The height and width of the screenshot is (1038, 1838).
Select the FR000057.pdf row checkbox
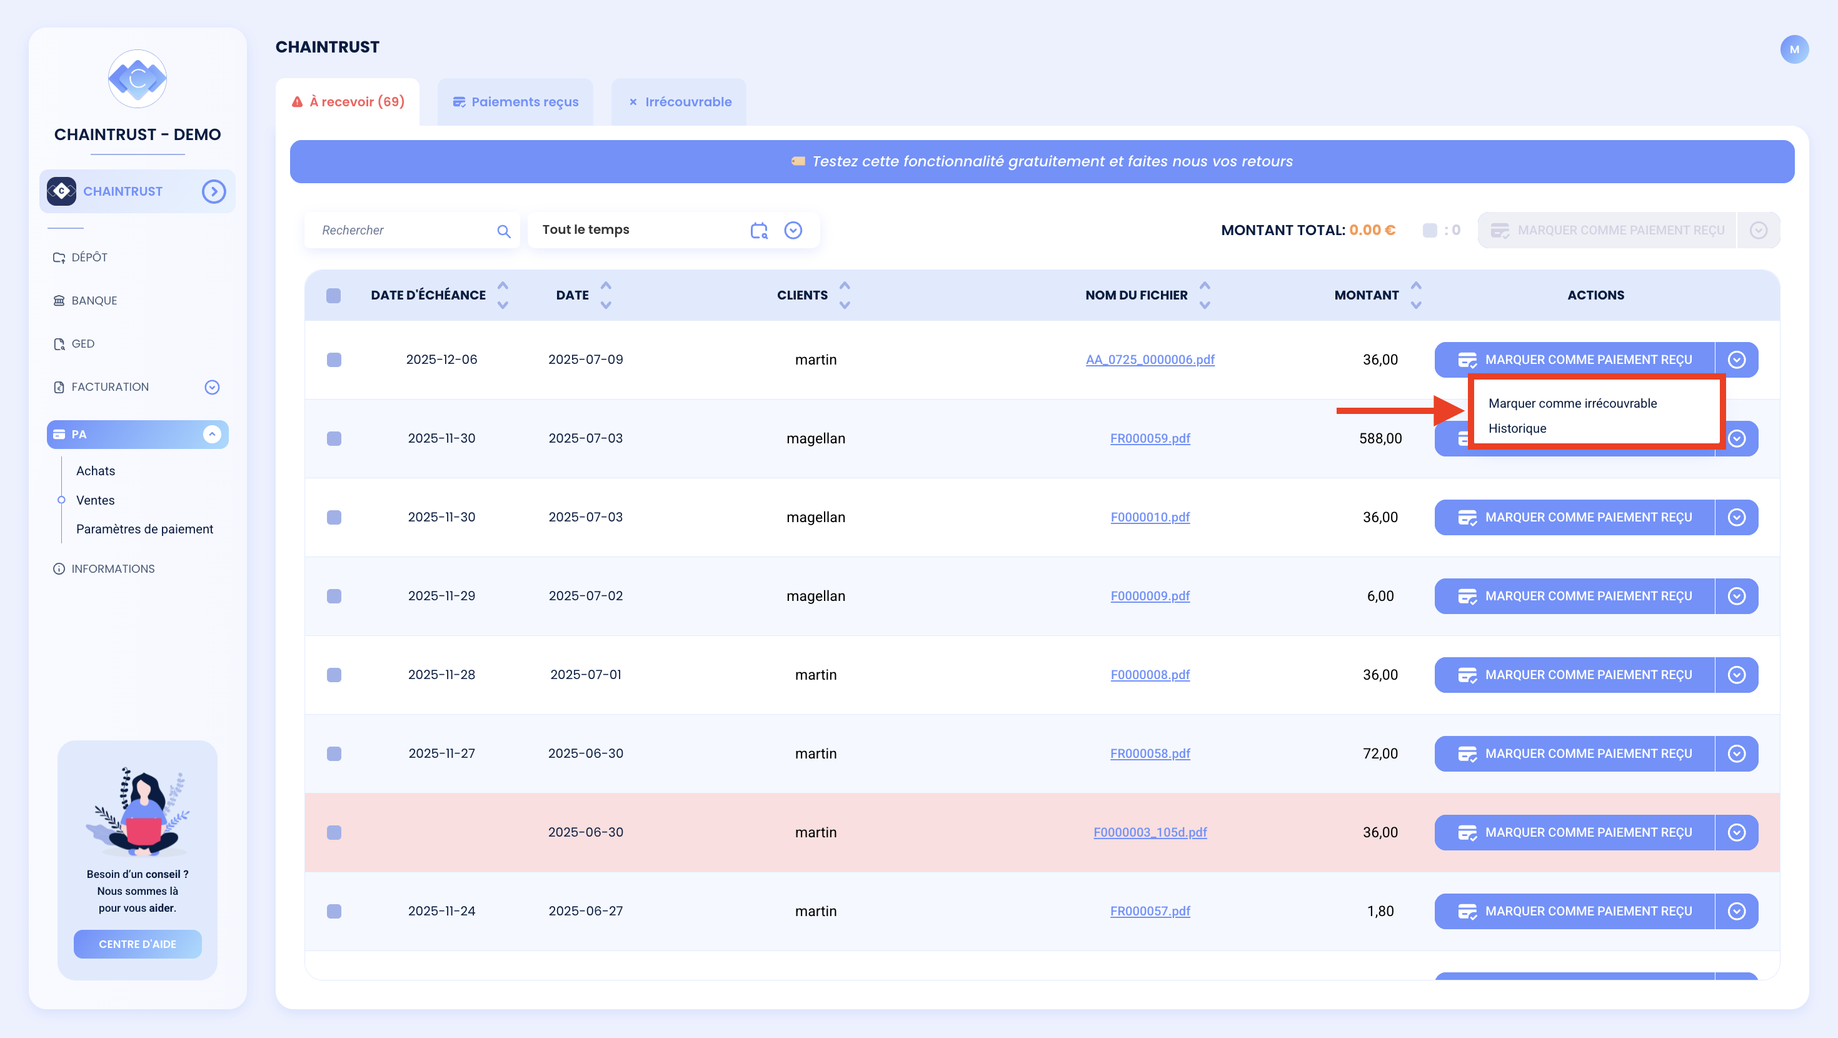click(334, 912)
